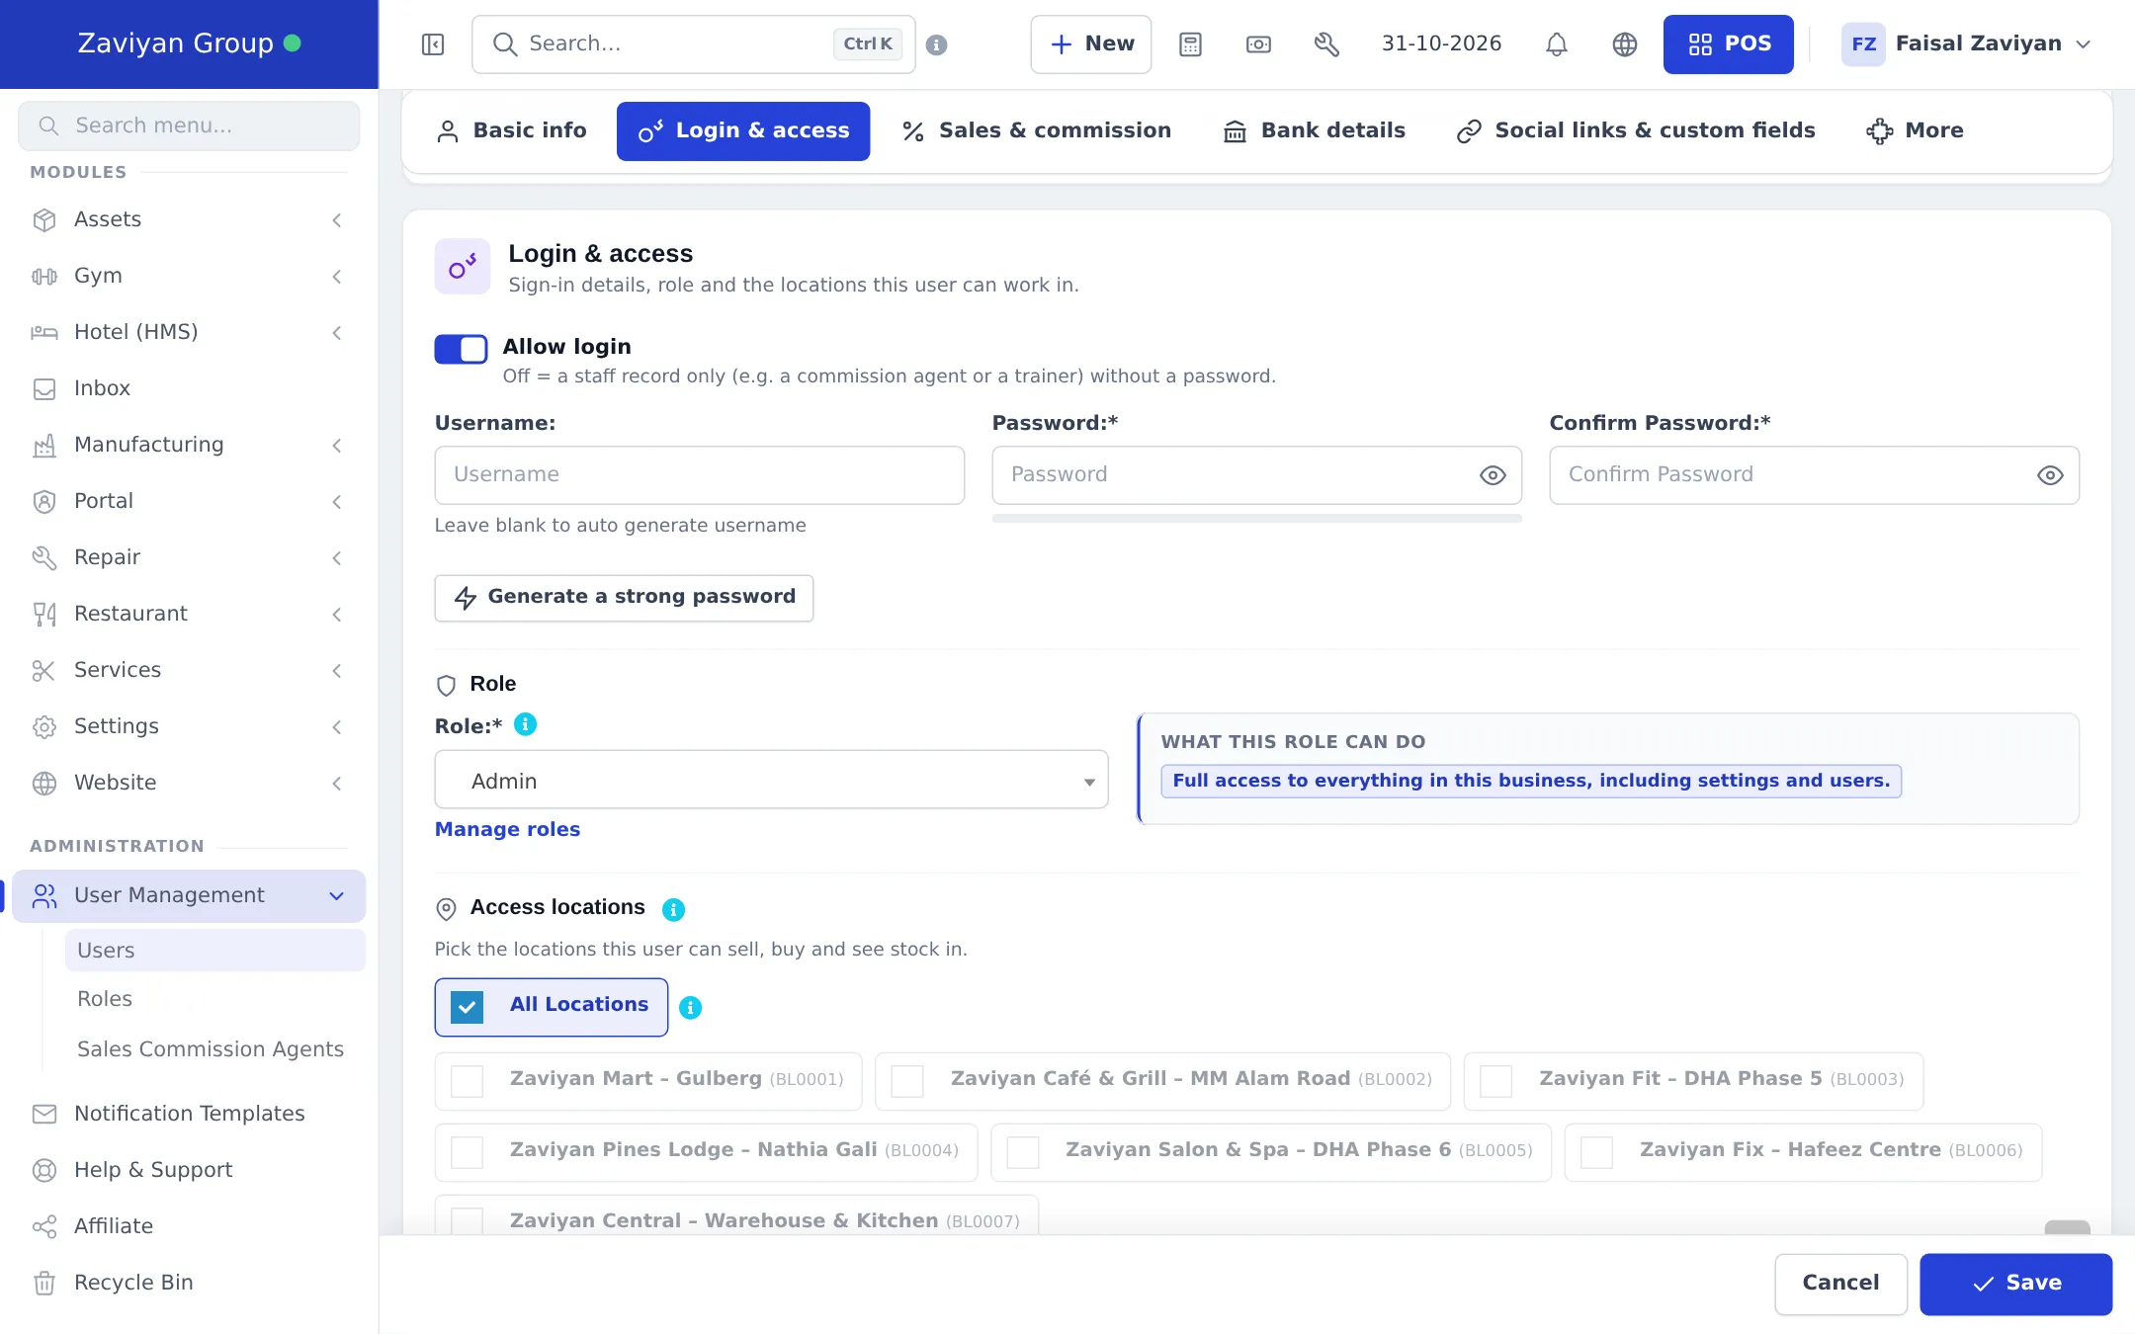Switch to the Bank details tab
Screen dimensions: 2135x1334
click(x=1315, y=131)
